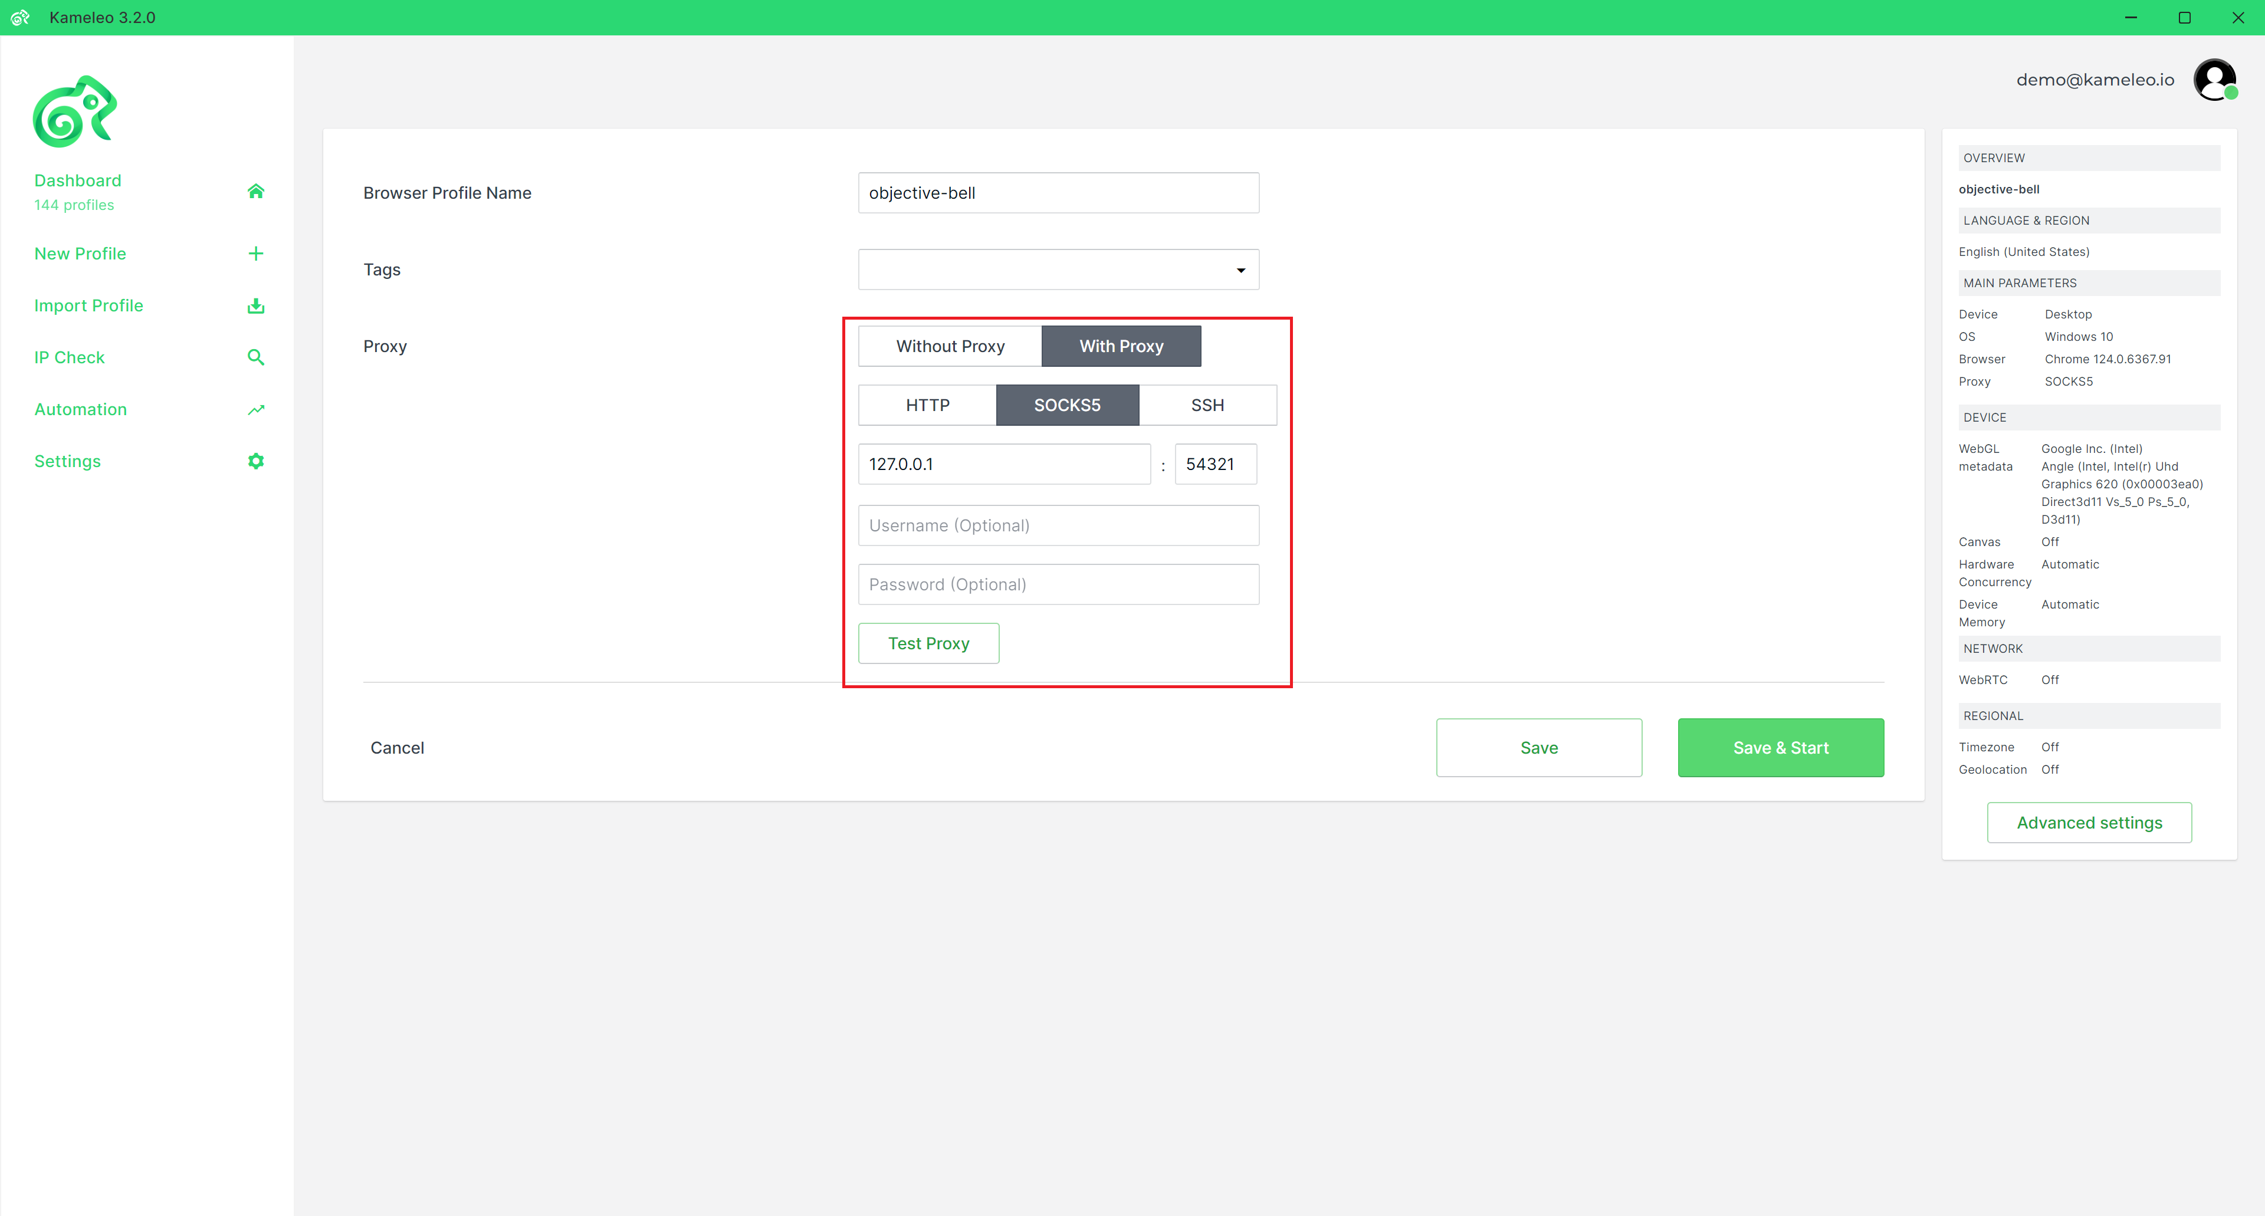Minimize the Kameleo window
This screenshot has height=1216, width=2265.
(x=2131, y=18)
